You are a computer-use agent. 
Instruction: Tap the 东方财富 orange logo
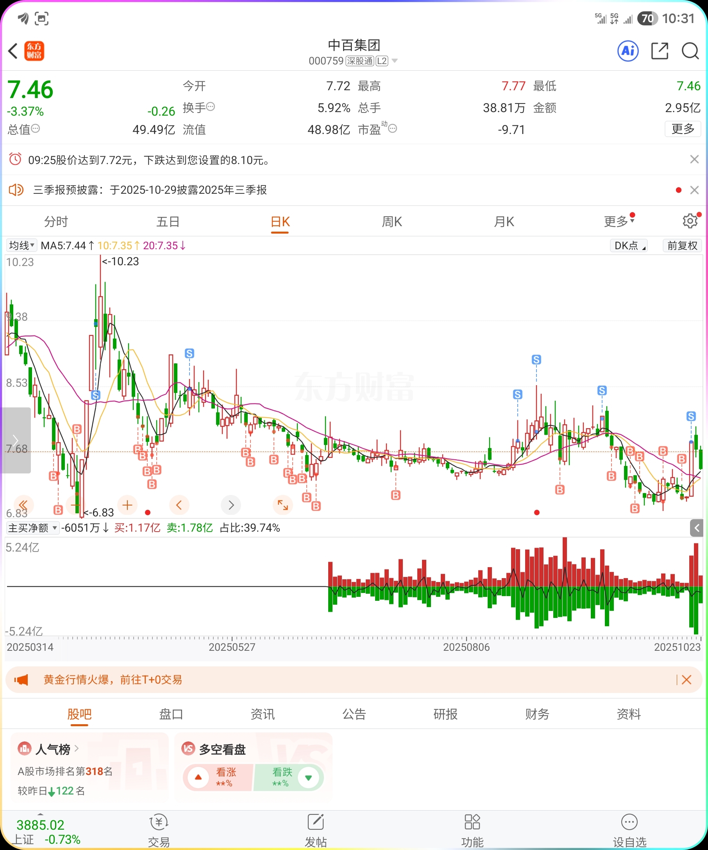point(34,51)
